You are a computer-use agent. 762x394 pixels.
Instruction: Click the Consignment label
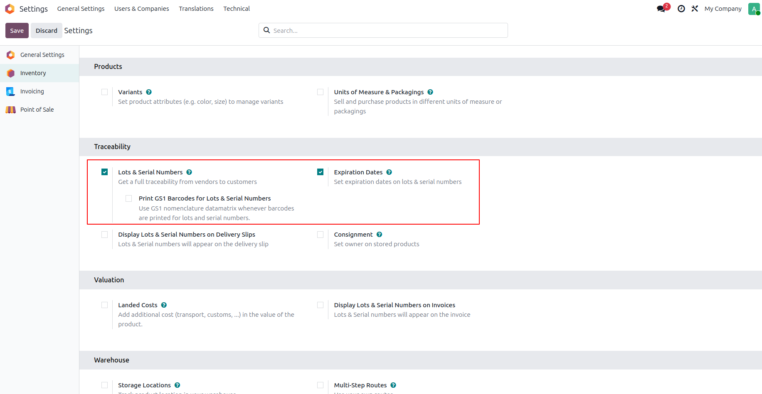pyautogui.click(x=353, y=235)
